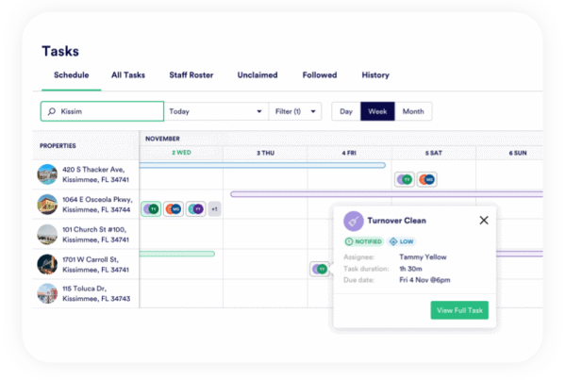Screen dimensions: 566x380
Task: Click the View Full Task button
Action: pyautogui.click(x=459, y=309)
